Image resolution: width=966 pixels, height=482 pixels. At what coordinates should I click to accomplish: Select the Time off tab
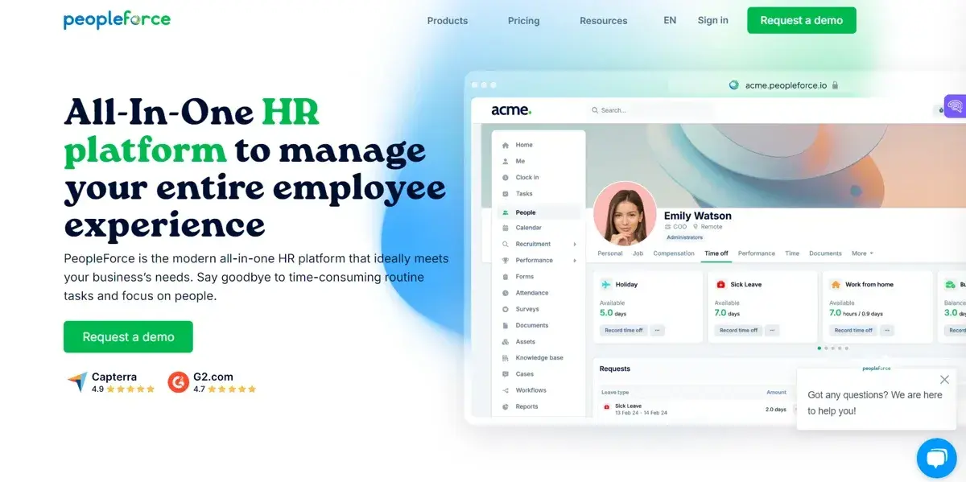click(x=716, y=253)
